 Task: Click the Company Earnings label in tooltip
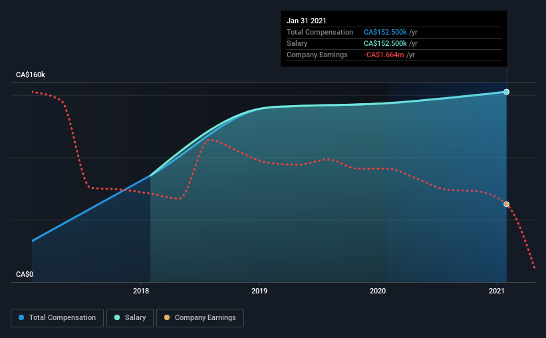(x=317, y=55)
